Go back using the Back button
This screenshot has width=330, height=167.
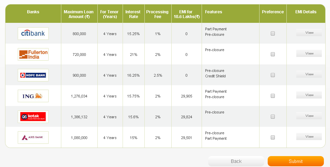(x=236, y=161)
